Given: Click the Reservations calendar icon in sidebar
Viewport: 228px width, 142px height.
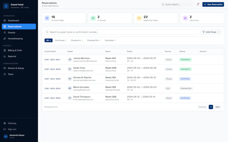Looking at the screenshot, I should (5, 26).
